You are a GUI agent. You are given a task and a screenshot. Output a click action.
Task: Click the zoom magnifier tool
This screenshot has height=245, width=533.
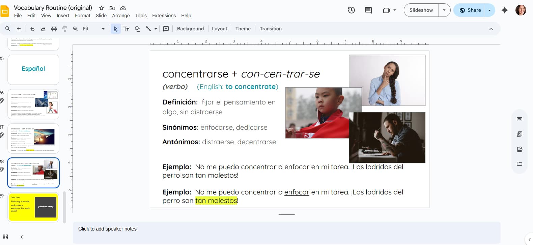(x=76, y=29)
